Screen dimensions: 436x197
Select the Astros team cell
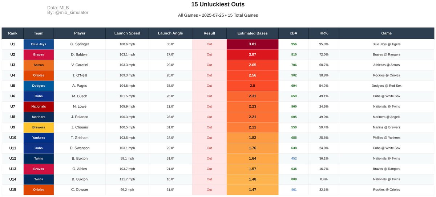[39, 65]
